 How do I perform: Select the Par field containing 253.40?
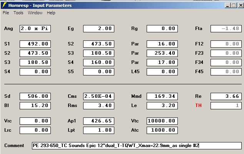162,53
